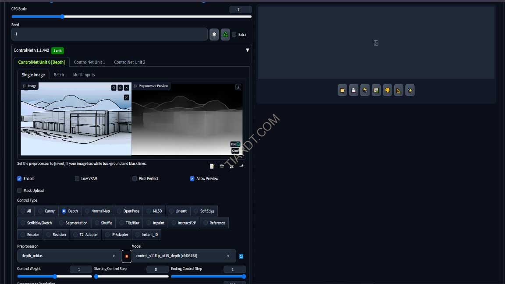Click the webcam camera icon
Screen dimensions: 505x284
click(x=222, y=166)
